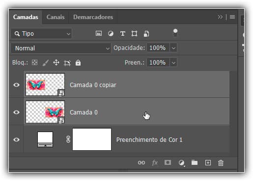Open the Tipo filter dropdown
This screenshot has width=253, height=181.
pyautogui.click(x=41, y=34)
